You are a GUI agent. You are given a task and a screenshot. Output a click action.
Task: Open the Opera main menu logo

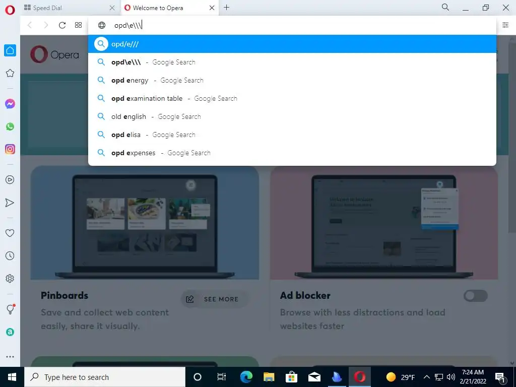point(10,10)
